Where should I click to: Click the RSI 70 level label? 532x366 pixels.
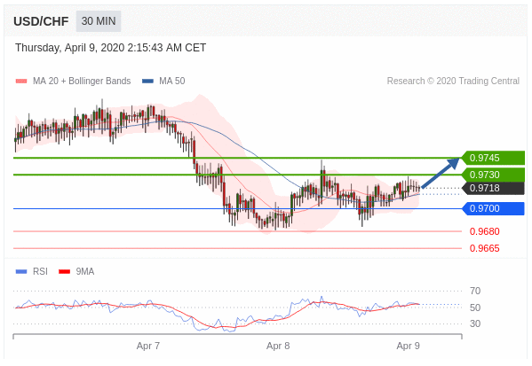[475, 291]
